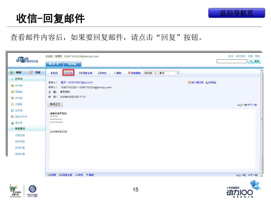Click the time text 2009年08月25日 17:12
The image size is (271, 203).
(73, 97)
